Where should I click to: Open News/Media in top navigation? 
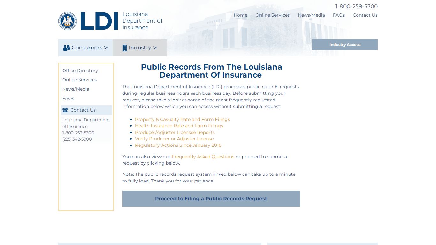[x=311, y=15]
